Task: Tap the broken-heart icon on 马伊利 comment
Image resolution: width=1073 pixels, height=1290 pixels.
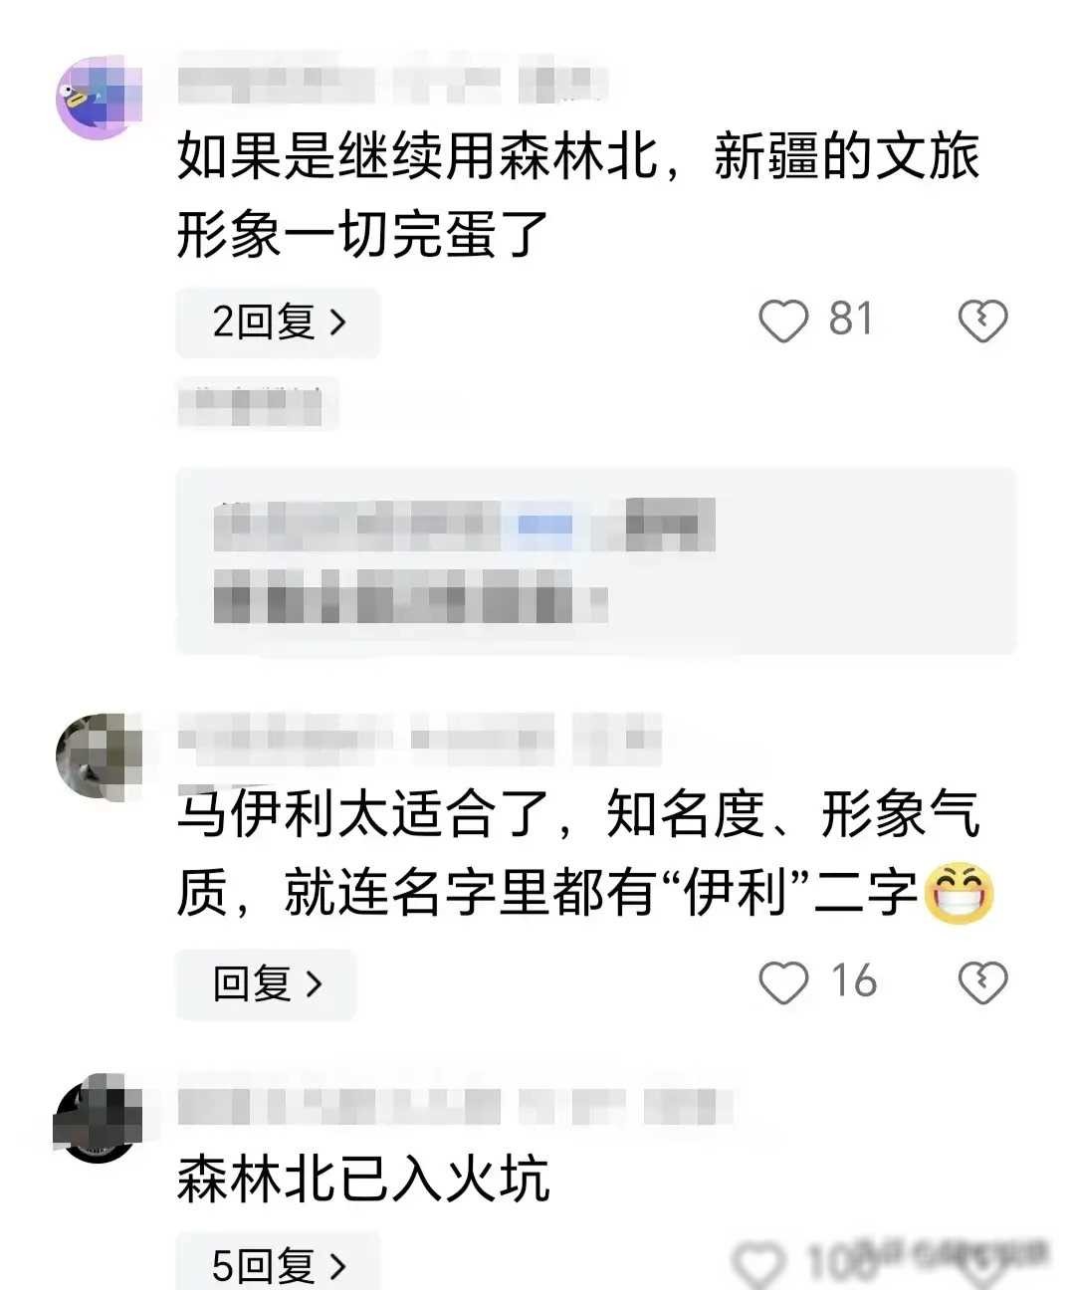Action: click(982, 982)
